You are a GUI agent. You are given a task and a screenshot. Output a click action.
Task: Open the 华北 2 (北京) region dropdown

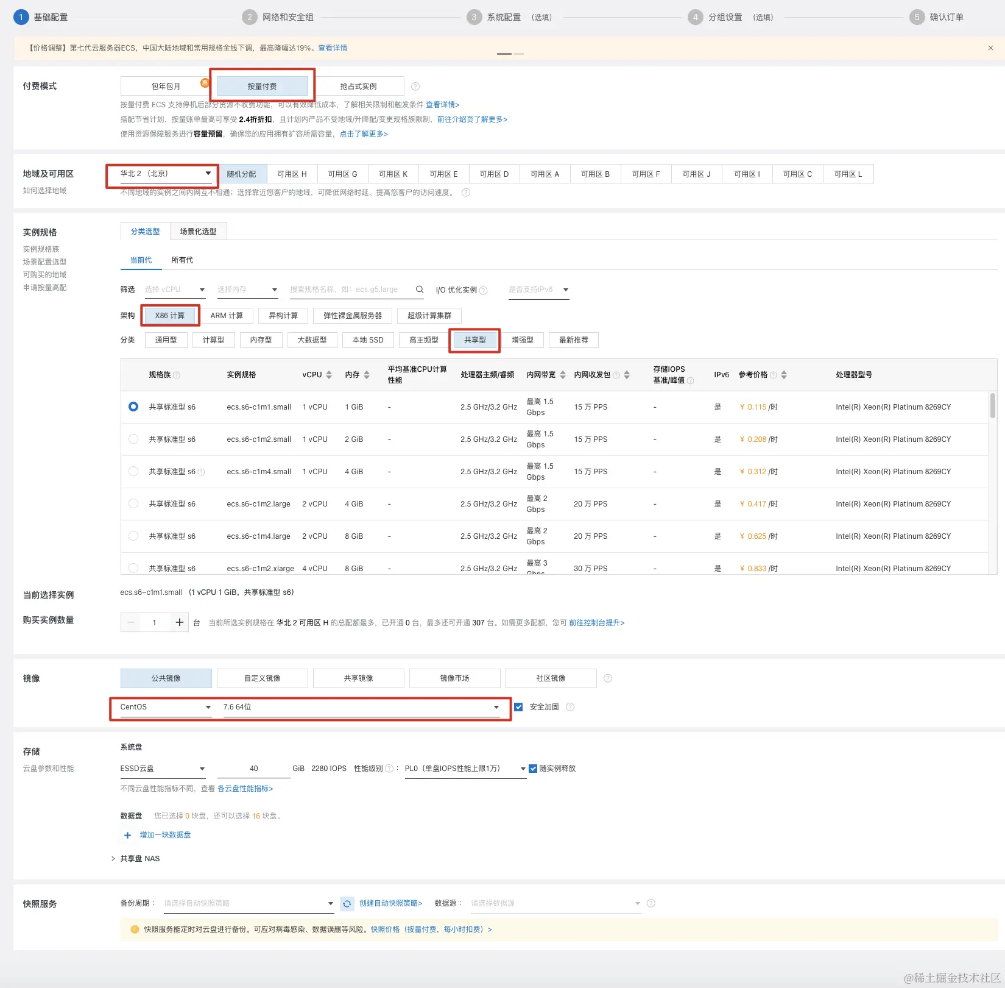166,174
